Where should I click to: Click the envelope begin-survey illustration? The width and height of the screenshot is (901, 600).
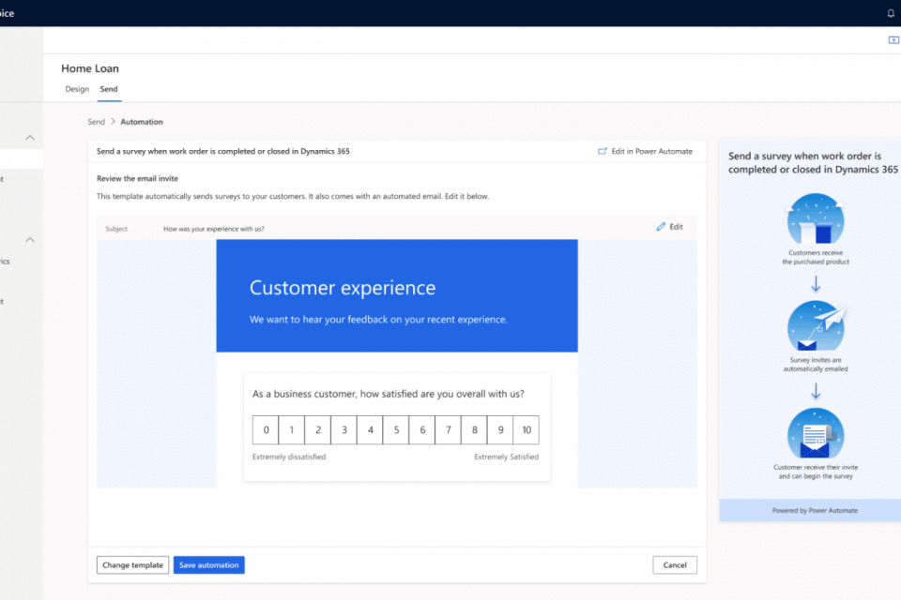click(815, 434)
